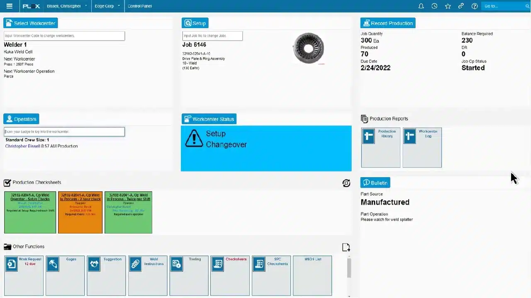Click the '2/24/2022' due date value
Image resolution: width=531 pixels, height=298 pixels.
[375, 68]
